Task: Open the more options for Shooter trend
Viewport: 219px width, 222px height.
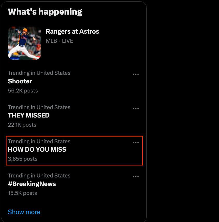Action: point(136,74)
